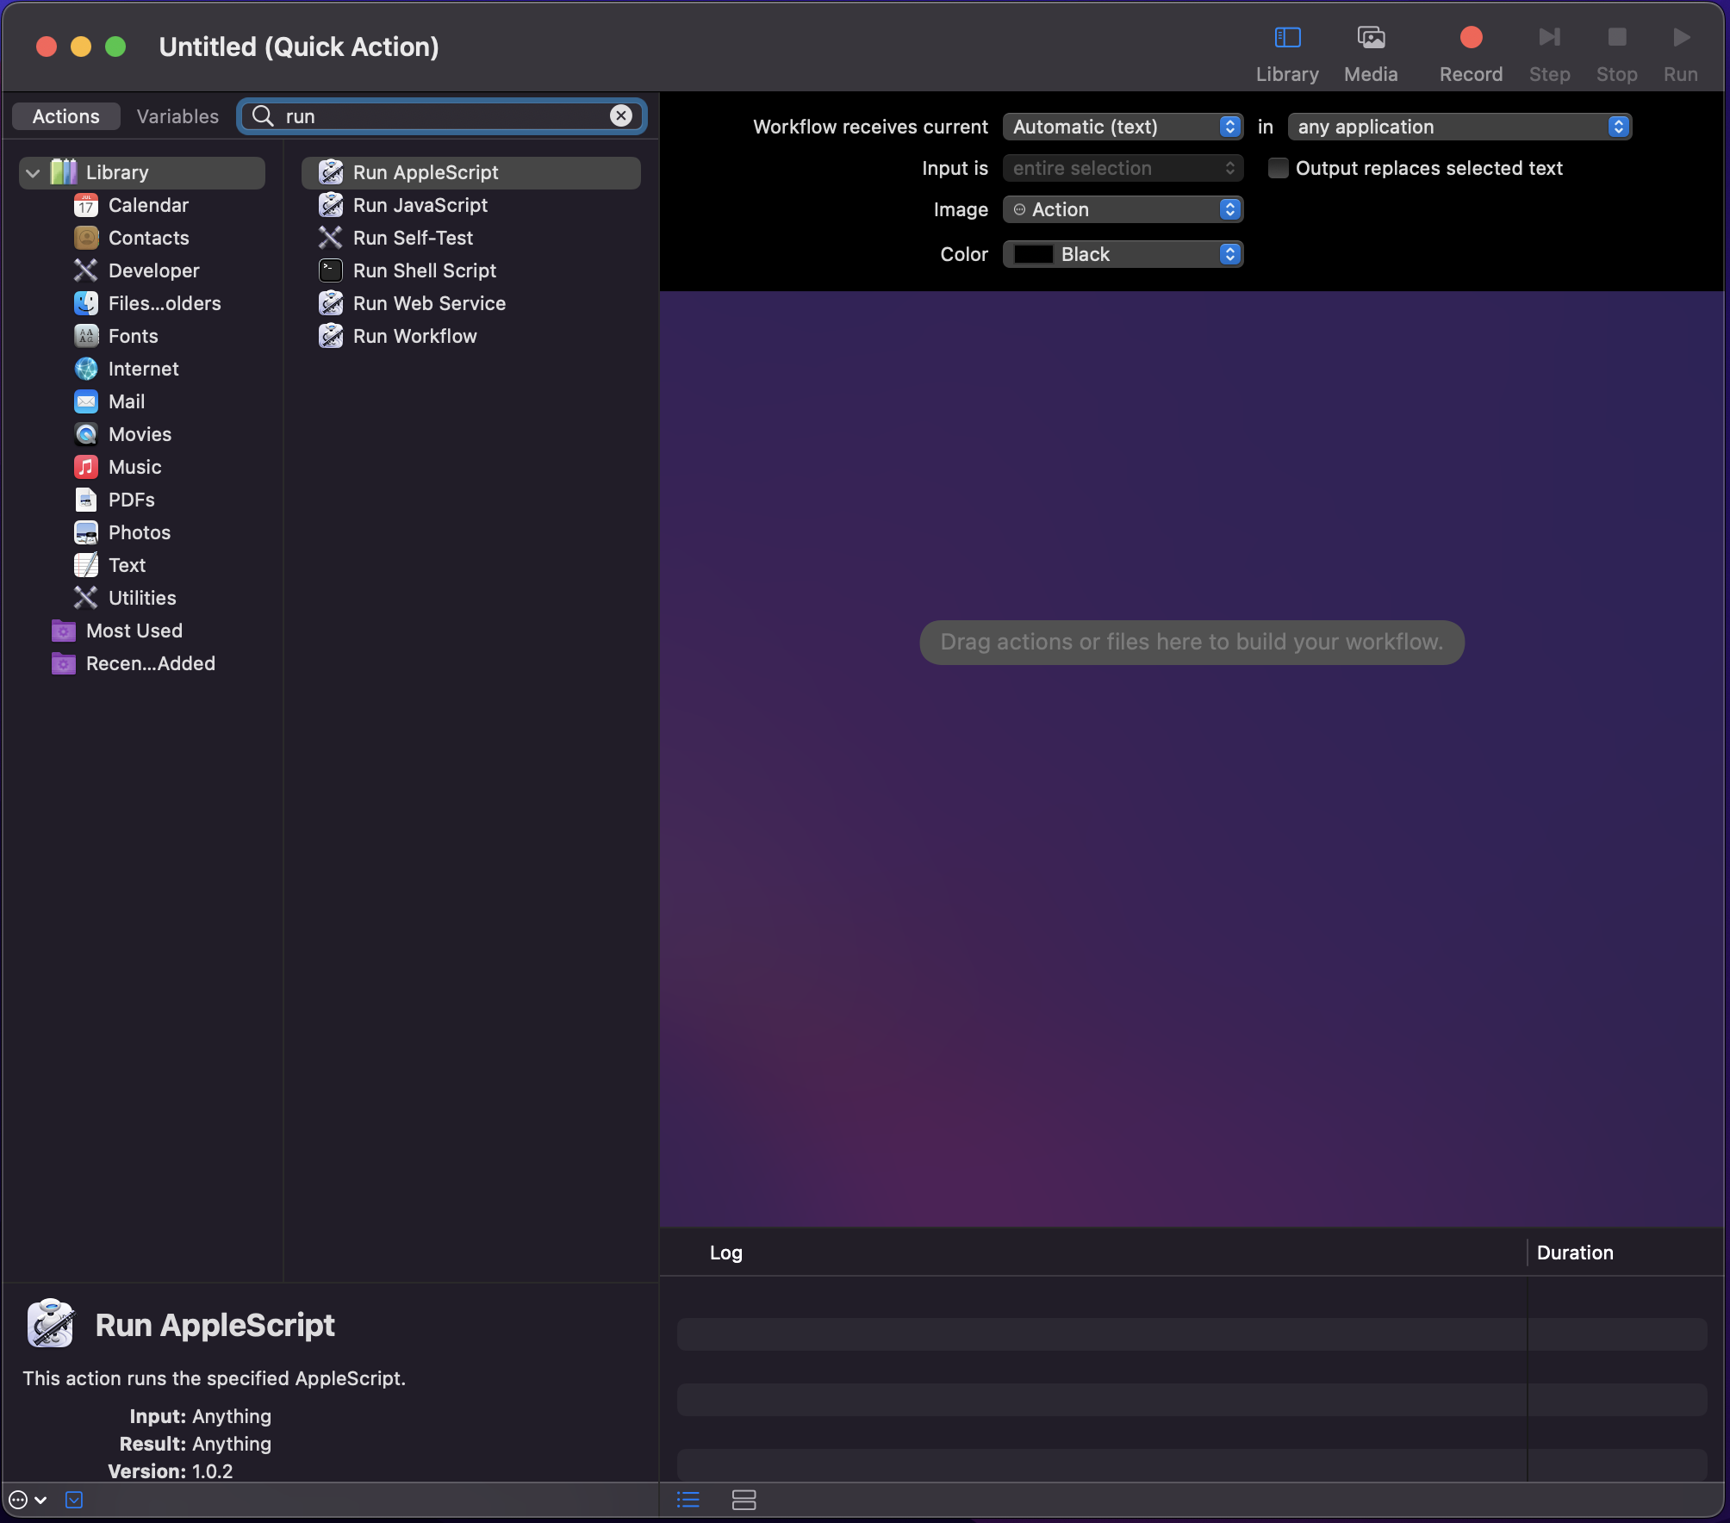Screen dimensions: 1730x1523
Task: Open the Image Action dropdown
Action: [1123, 209]
